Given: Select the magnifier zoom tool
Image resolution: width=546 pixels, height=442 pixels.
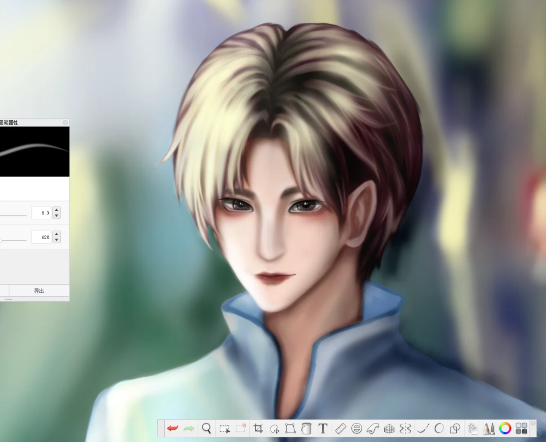Looking at the screenshot, I should 206,428.
